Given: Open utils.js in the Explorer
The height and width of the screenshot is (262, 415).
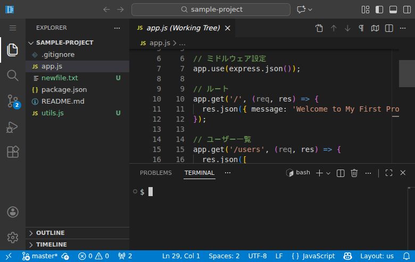Looking at the screenshot, I should (53, 113).
